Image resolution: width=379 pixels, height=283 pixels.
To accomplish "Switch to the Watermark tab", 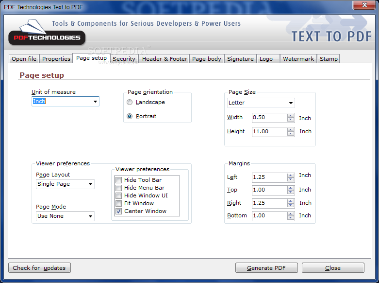I will [298, 59].
